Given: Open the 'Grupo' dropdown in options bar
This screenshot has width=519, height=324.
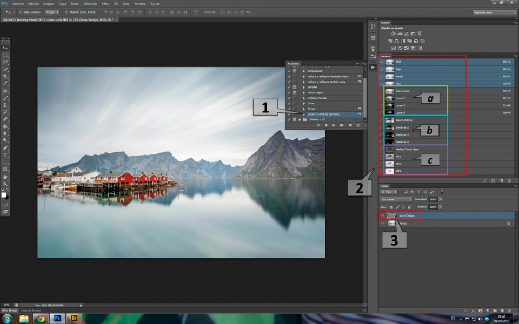Looking at the screenshot, I should [x=51, y=11].
